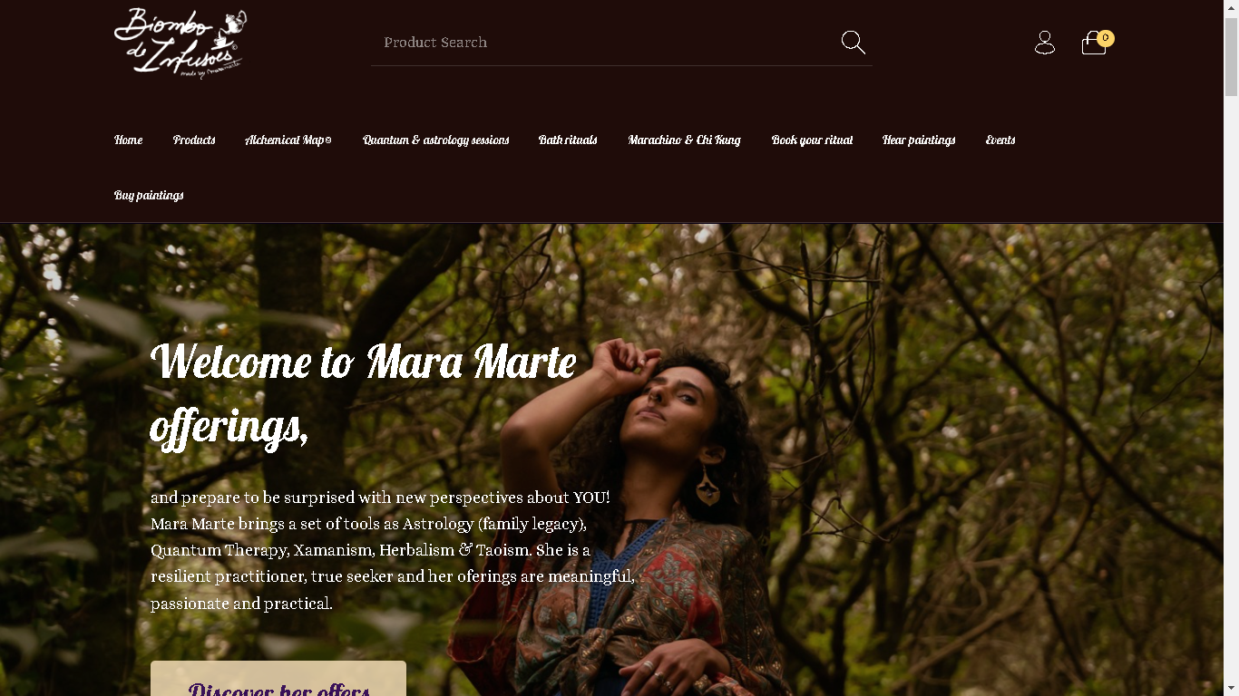This screenshot has height=696, width=1239.
Task: Click the cart item count badge
Action: tap(1106, 38)
